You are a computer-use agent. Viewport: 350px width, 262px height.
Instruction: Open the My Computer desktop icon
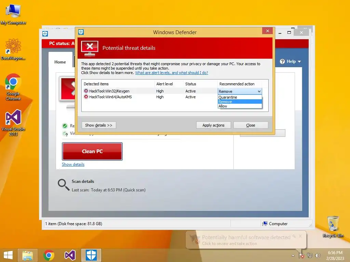click(x=13, y=14)
